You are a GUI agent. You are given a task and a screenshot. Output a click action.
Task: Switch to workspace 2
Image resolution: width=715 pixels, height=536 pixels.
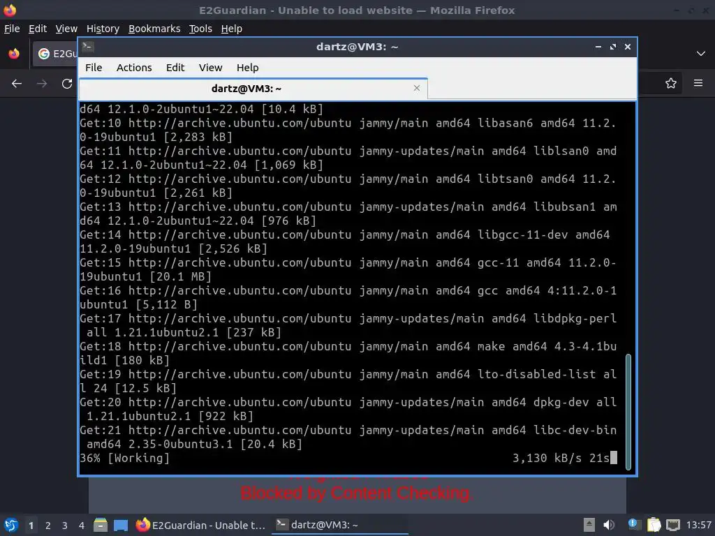pos(48,526)
